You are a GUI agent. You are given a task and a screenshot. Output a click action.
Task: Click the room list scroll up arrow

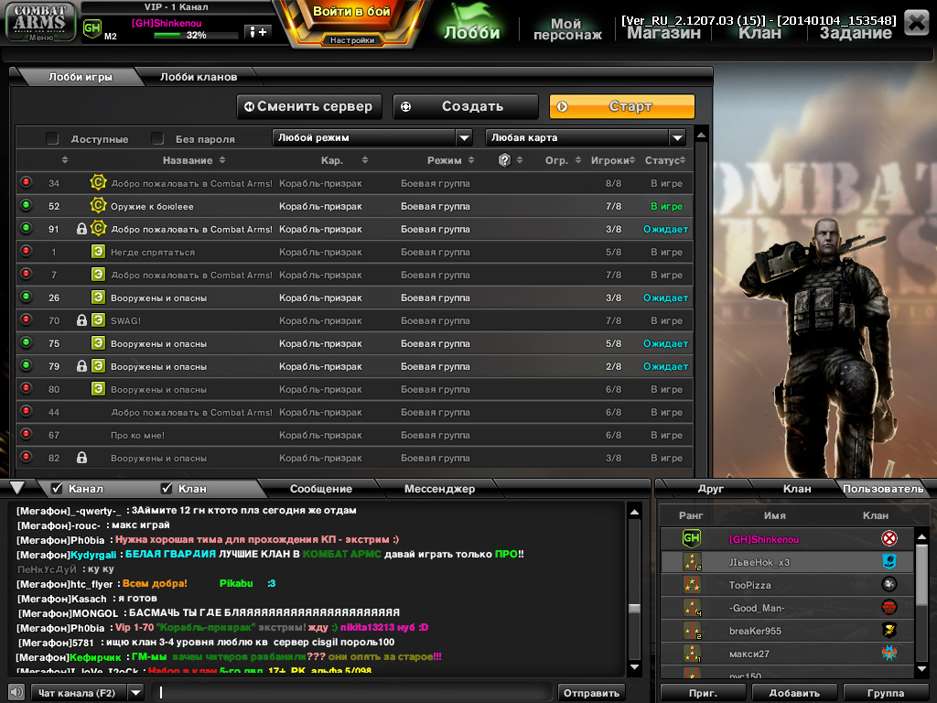coord(702,135)
